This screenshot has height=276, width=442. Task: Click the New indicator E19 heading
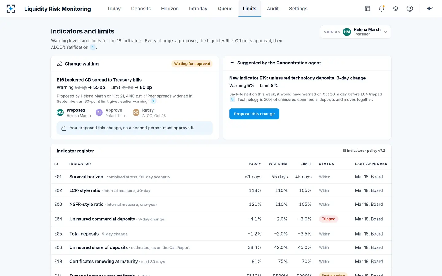297,78
